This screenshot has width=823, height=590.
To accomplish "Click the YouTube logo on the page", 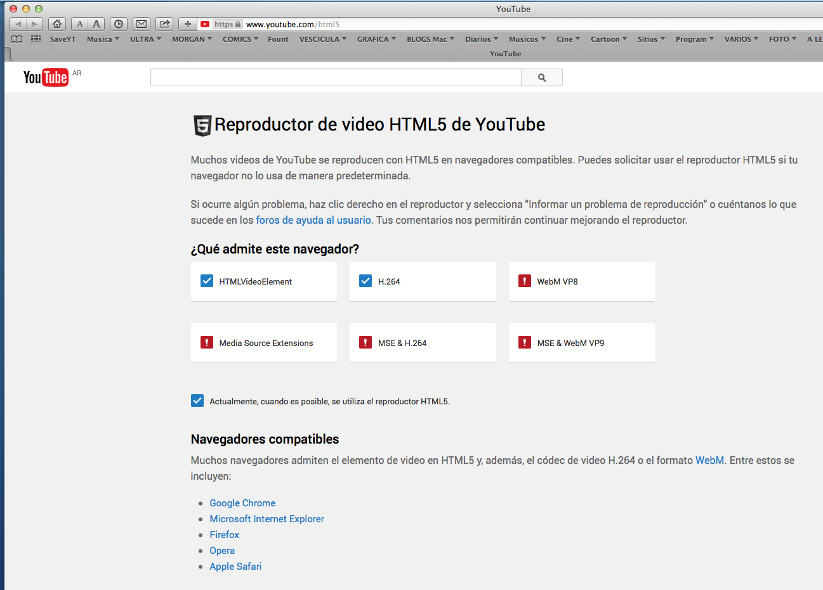I will pyautogui.click(x=46, y=77).
